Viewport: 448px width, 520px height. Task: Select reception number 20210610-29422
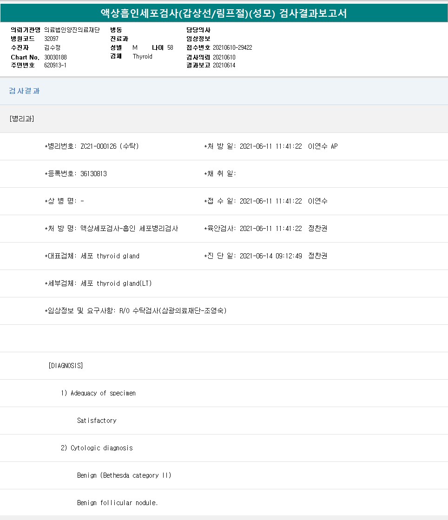232,48
